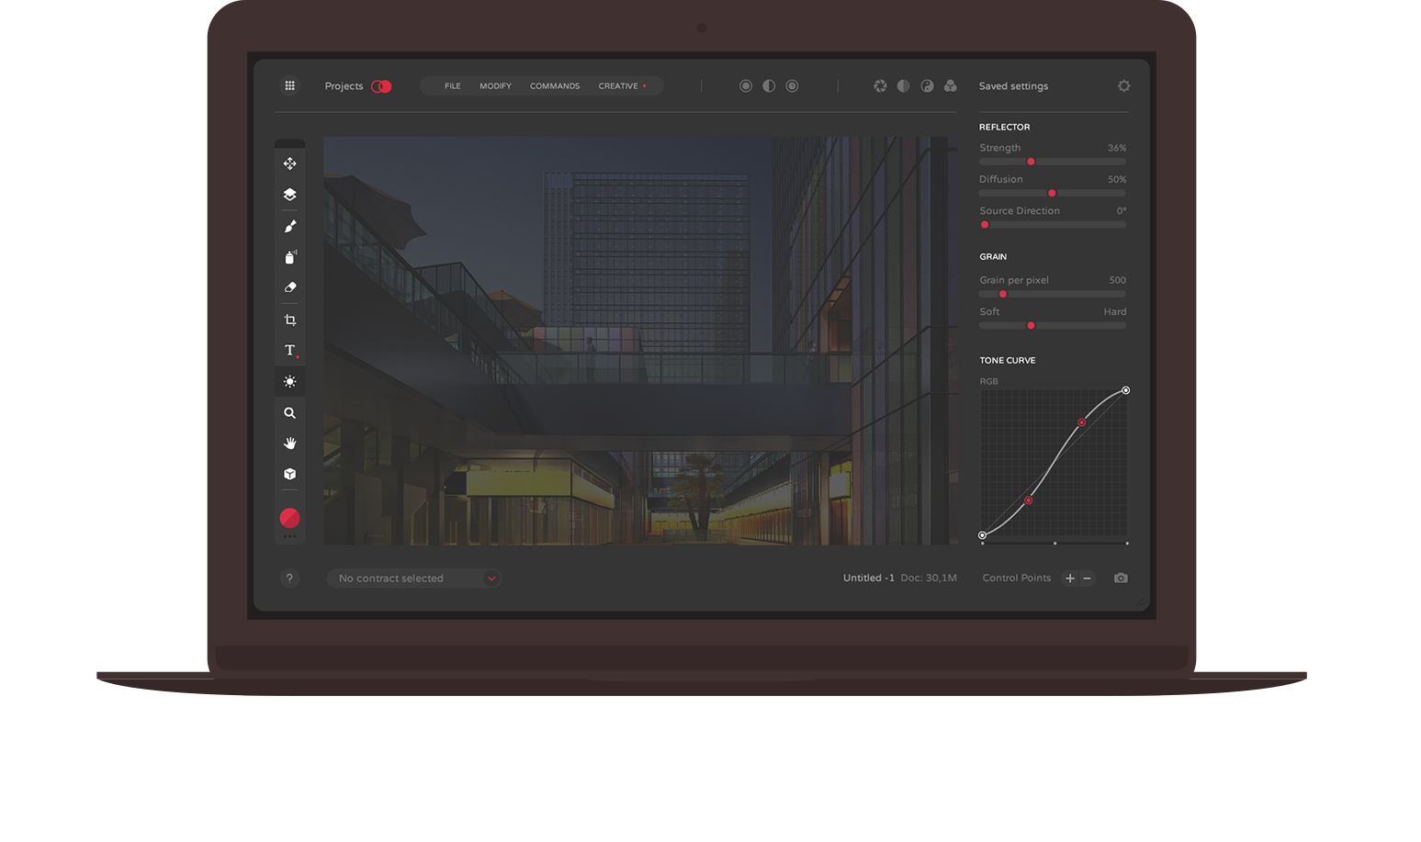This screenshot has height=842, width=1421.
Task: Expand the No contract selected dropdown
Action: point(491,578)
